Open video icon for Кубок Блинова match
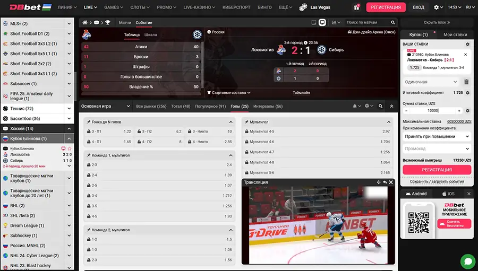 [63, 148]
